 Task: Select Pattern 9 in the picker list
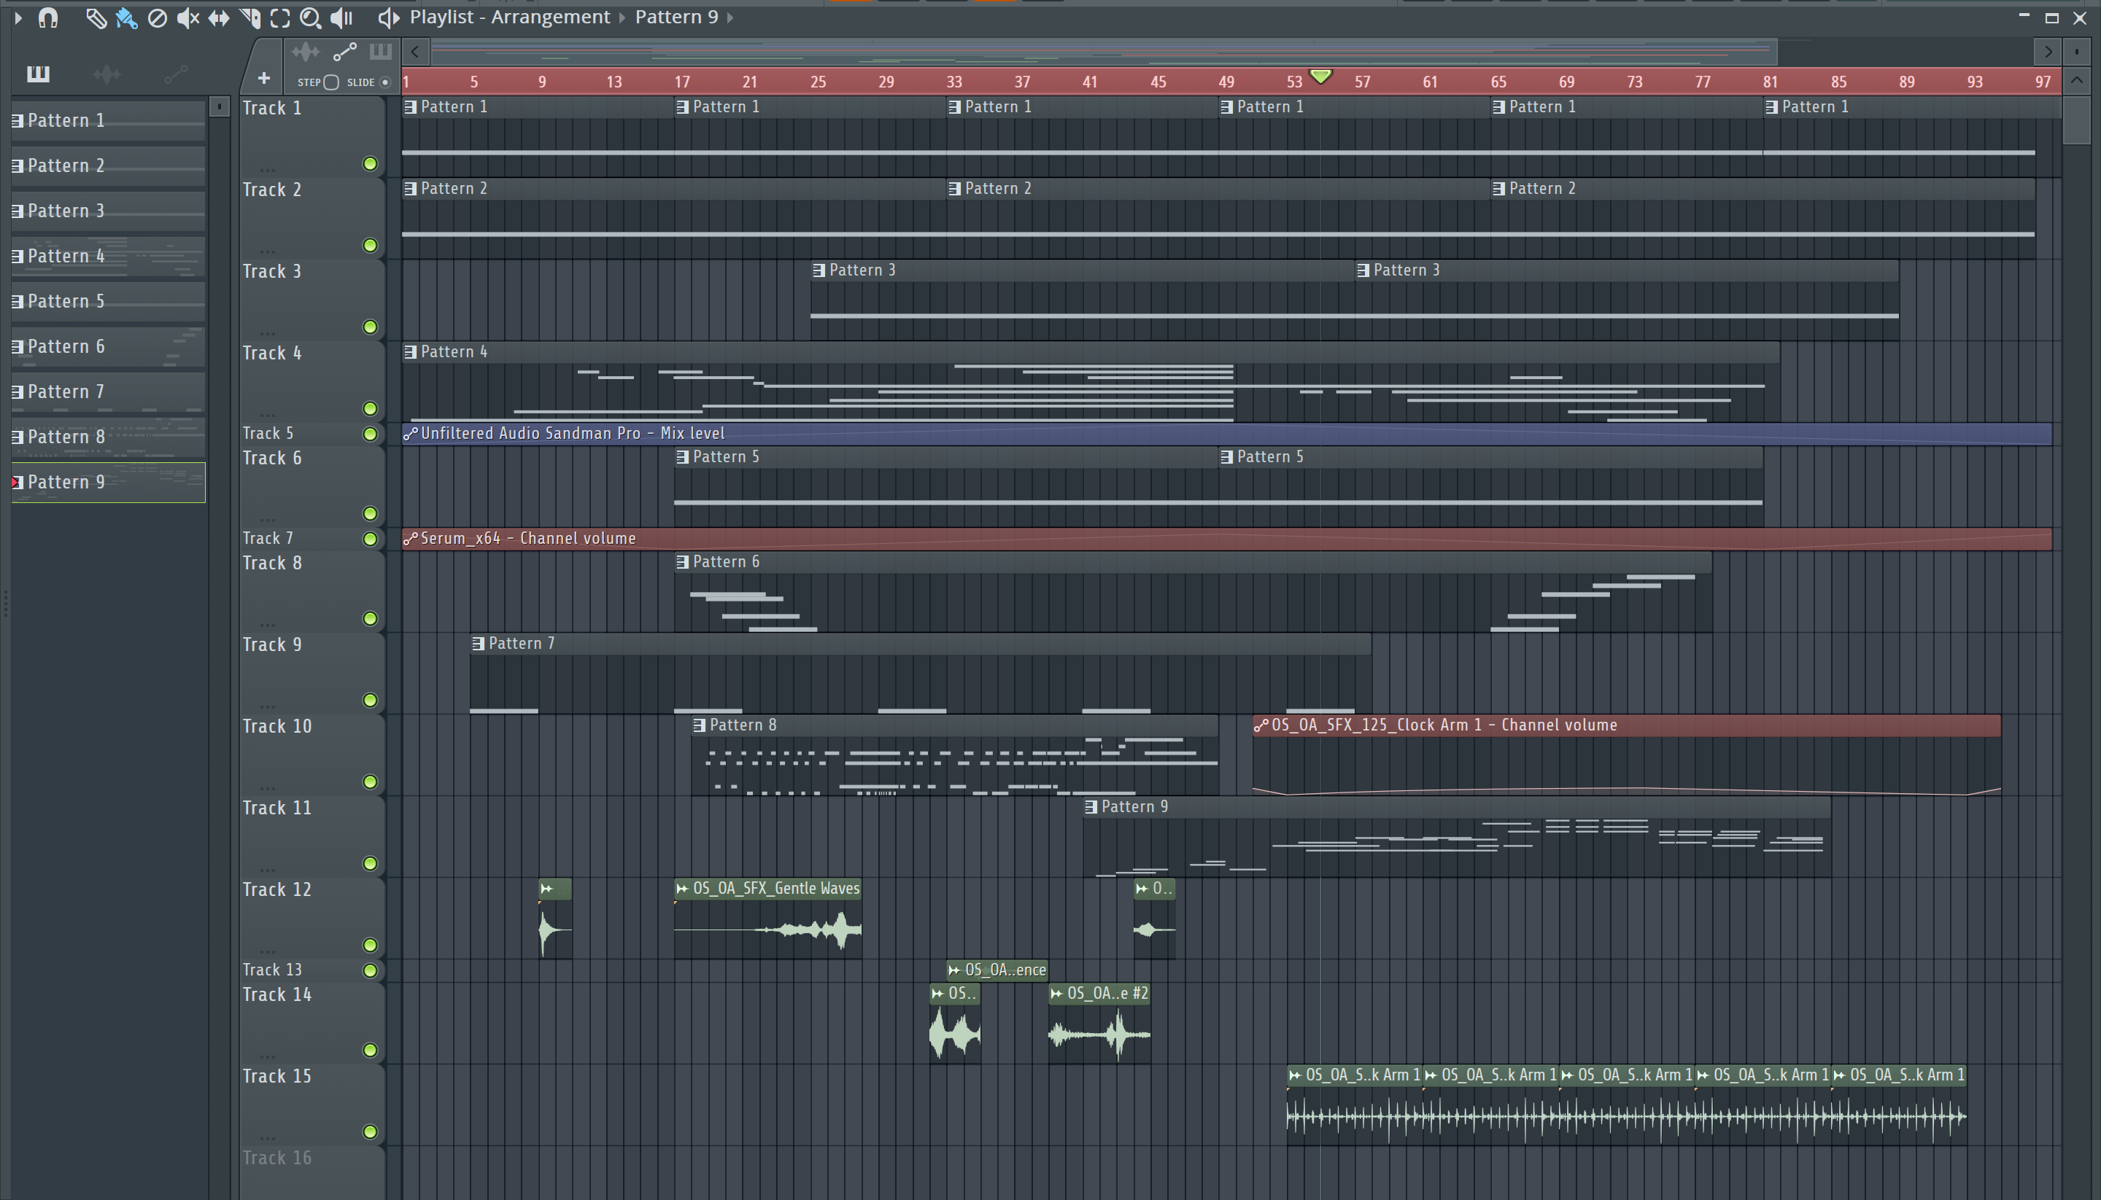pos(108,482)
